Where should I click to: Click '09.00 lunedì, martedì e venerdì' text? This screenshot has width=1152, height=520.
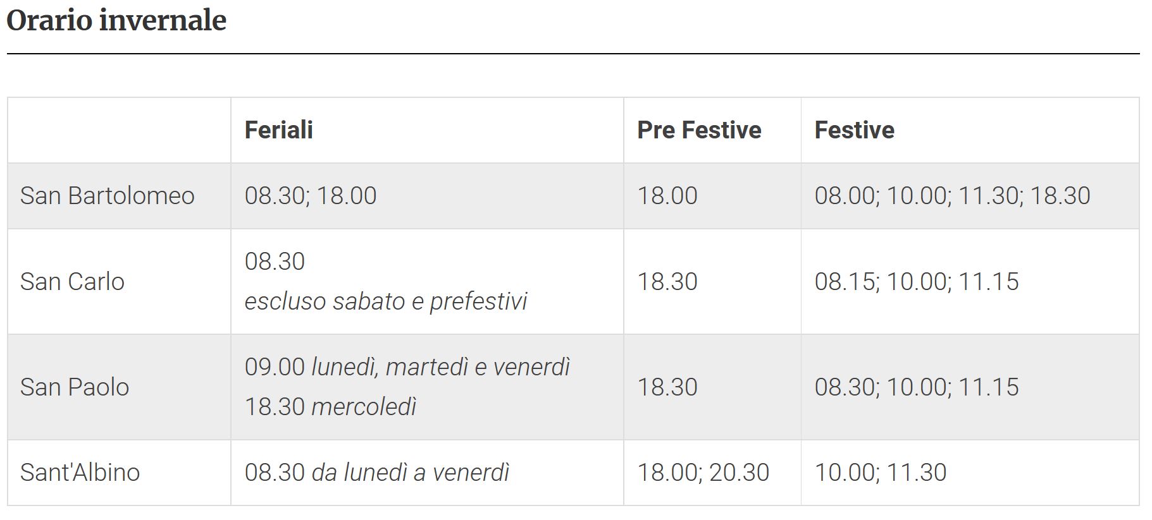tap(407, 366)
